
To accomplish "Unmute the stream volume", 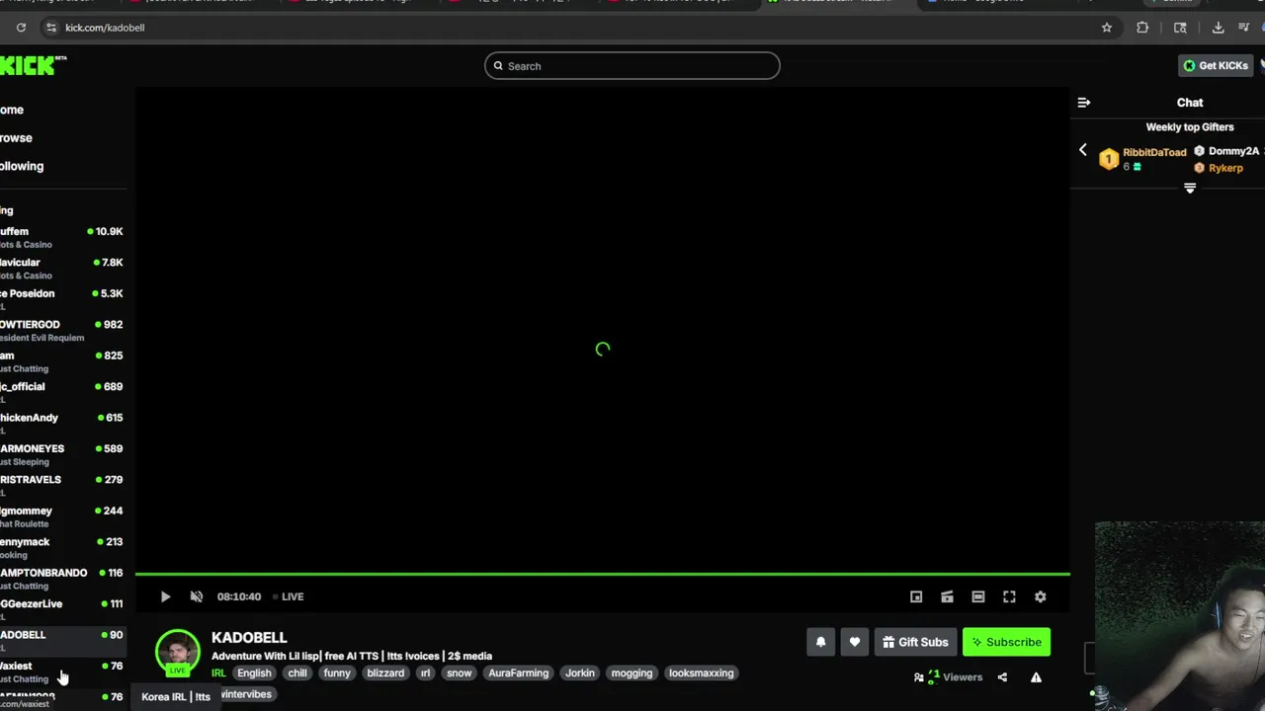I will click(196, 596).
